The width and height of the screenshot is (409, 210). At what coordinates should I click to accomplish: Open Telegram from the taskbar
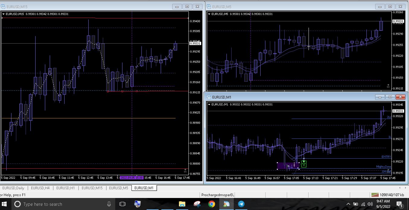click(241, 204)
